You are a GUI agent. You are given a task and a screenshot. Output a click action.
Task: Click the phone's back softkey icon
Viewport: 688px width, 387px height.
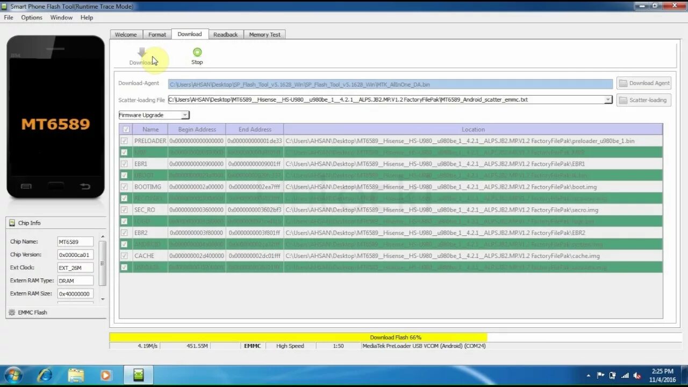click(x=85, y=187)
